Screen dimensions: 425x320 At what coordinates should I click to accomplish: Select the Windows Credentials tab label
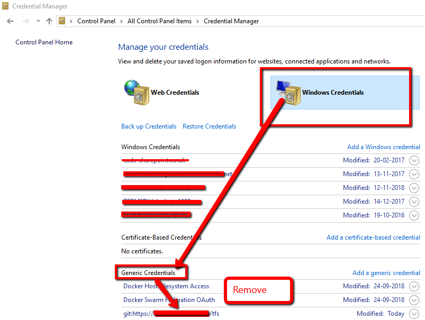[333, 93]
